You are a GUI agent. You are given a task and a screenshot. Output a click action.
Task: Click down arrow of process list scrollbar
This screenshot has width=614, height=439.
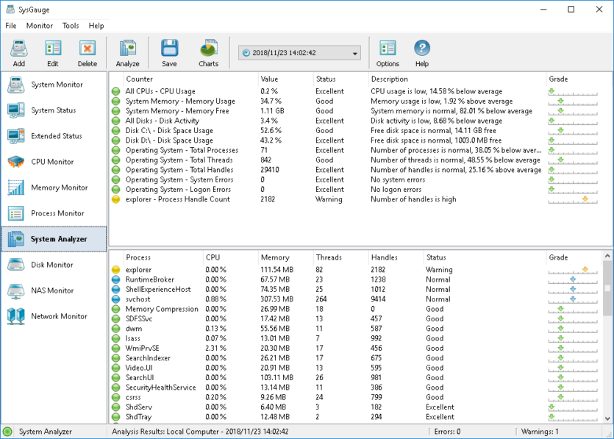pos(607,418)
